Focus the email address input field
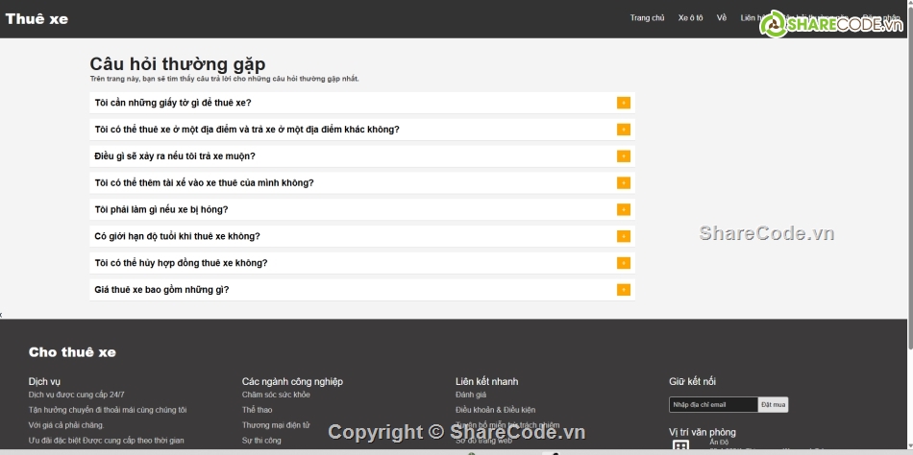 click(713, 405)
